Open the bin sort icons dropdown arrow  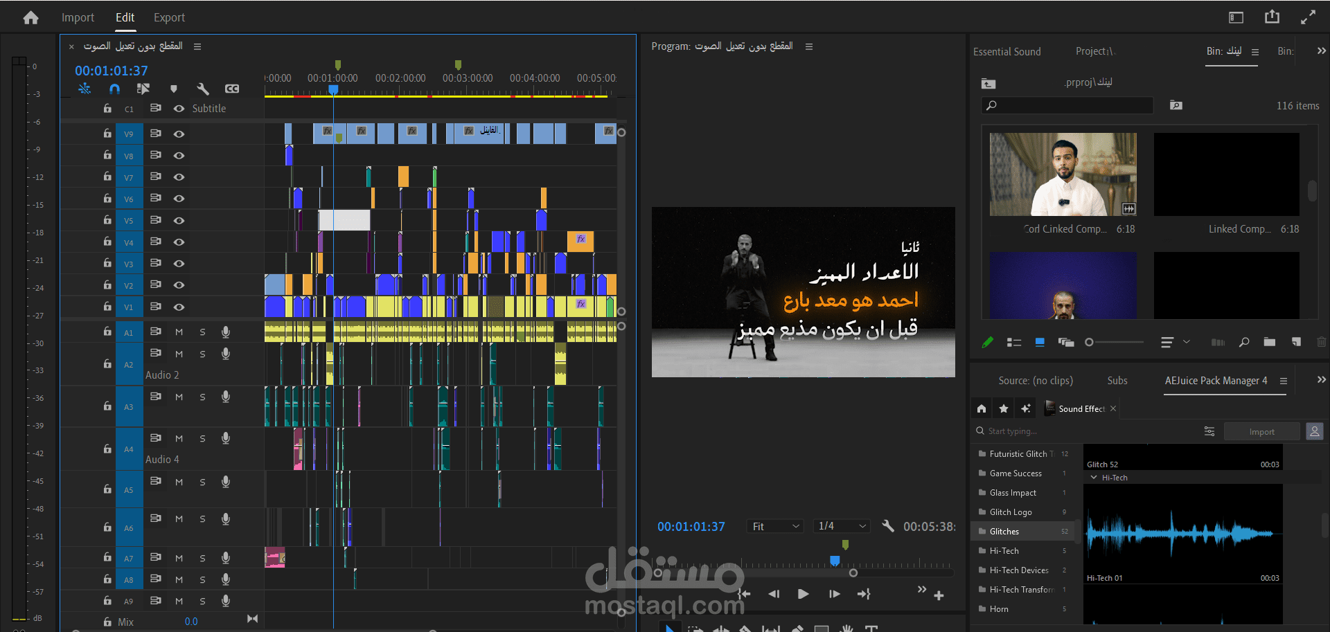1187,342
